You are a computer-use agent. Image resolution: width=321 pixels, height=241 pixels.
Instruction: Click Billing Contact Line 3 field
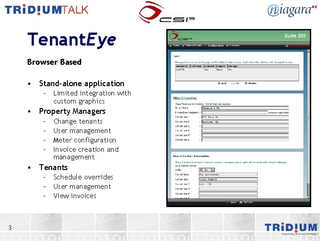tap(245, 126)
